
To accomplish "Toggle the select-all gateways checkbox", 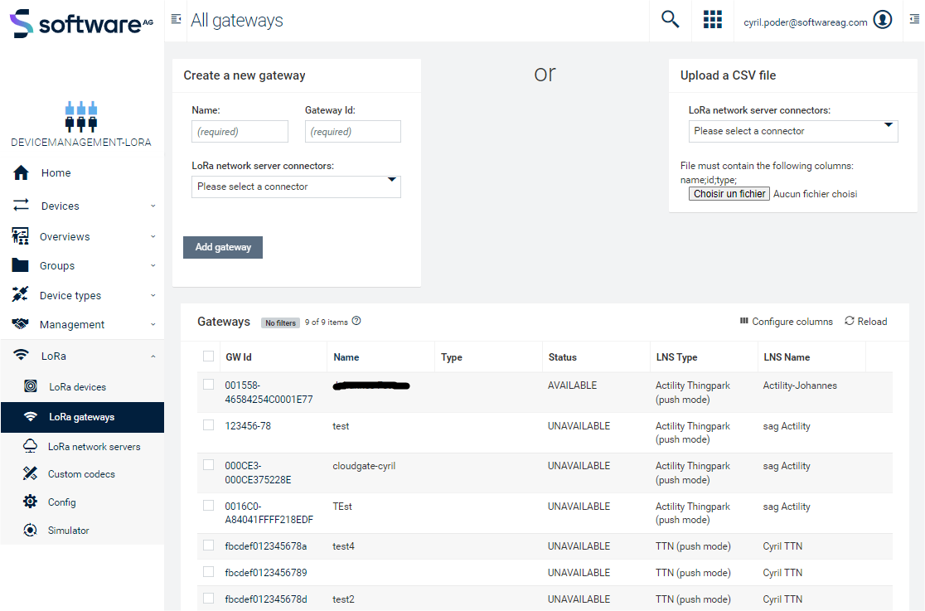I will pos(208,356).
